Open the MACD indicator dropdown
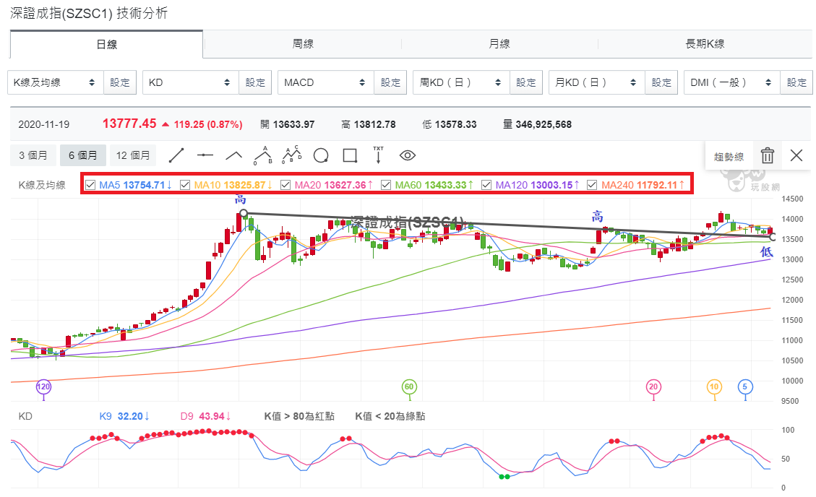 point(326,82)
